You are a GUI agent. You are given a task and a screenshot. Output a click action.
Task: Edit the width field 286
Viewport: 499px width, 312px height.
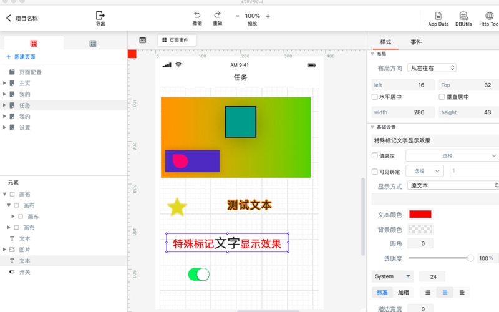[402, 112]
